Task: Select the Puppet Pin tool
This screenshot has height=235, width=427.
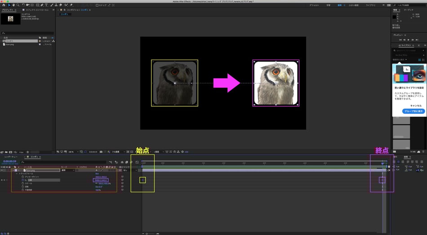Action: [71, 5]
